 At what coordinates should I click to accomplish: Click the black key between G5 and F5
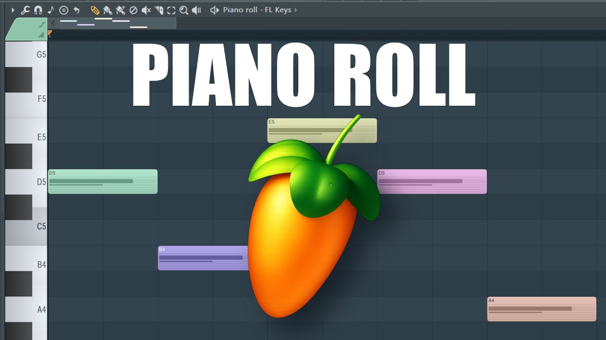pyautogui.click(x=18, y=79)
